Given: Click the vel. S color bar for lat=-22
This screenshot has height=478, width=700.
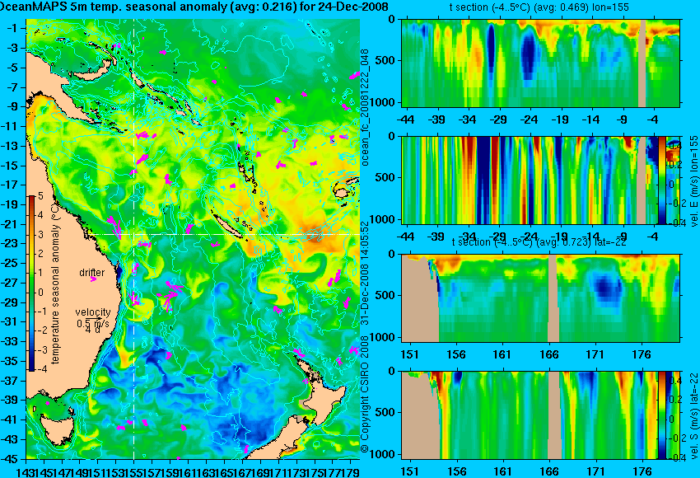Looking at the screenshot, I should pyautogui.click(x=662, y=415).
